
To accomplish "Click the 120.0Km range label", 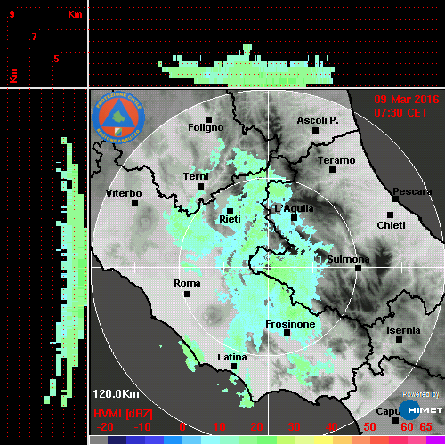I will point(116,394).
